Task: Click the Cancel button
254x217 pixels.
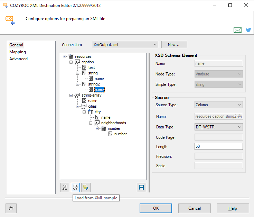Action: (194, 208)
